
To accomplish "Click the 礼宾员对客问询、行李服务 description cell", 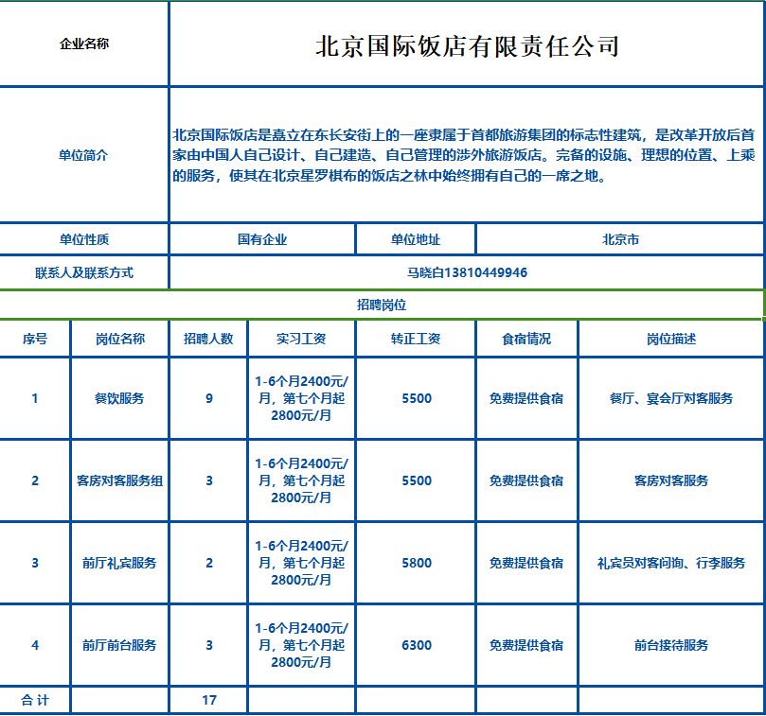I will 671,563.
